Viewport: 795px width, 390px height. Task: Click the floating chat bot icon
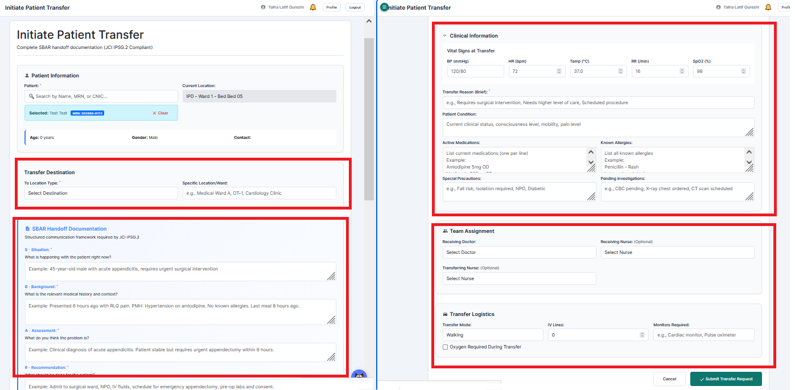359,376
